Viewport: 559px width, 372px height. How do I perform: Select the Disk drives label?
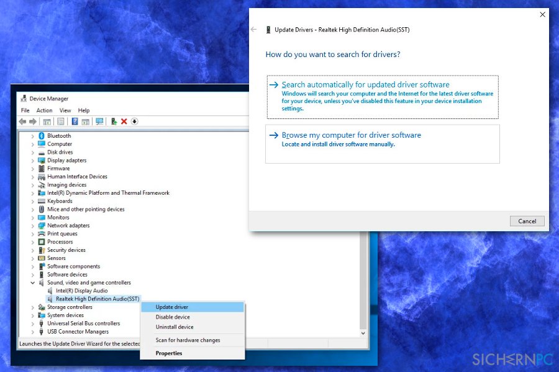click(60, 152)
